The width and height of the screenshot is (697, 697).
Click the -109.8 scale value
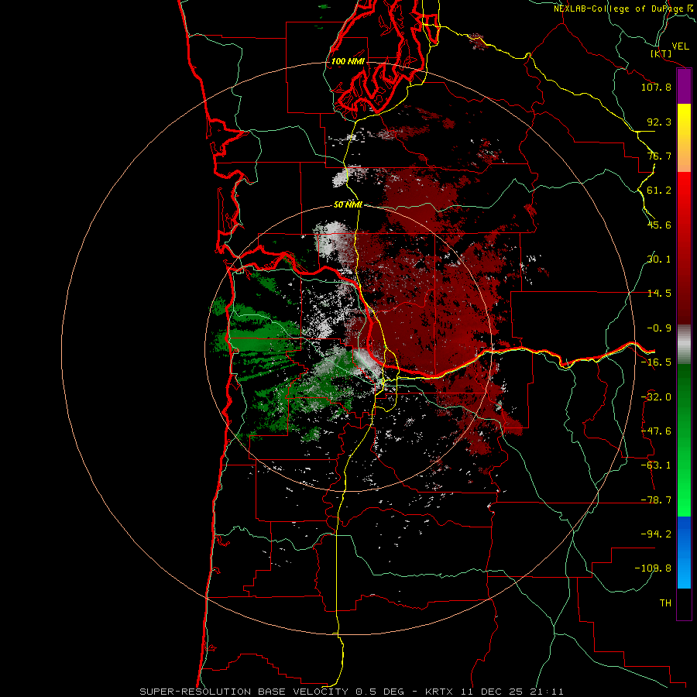pos(653,568)
